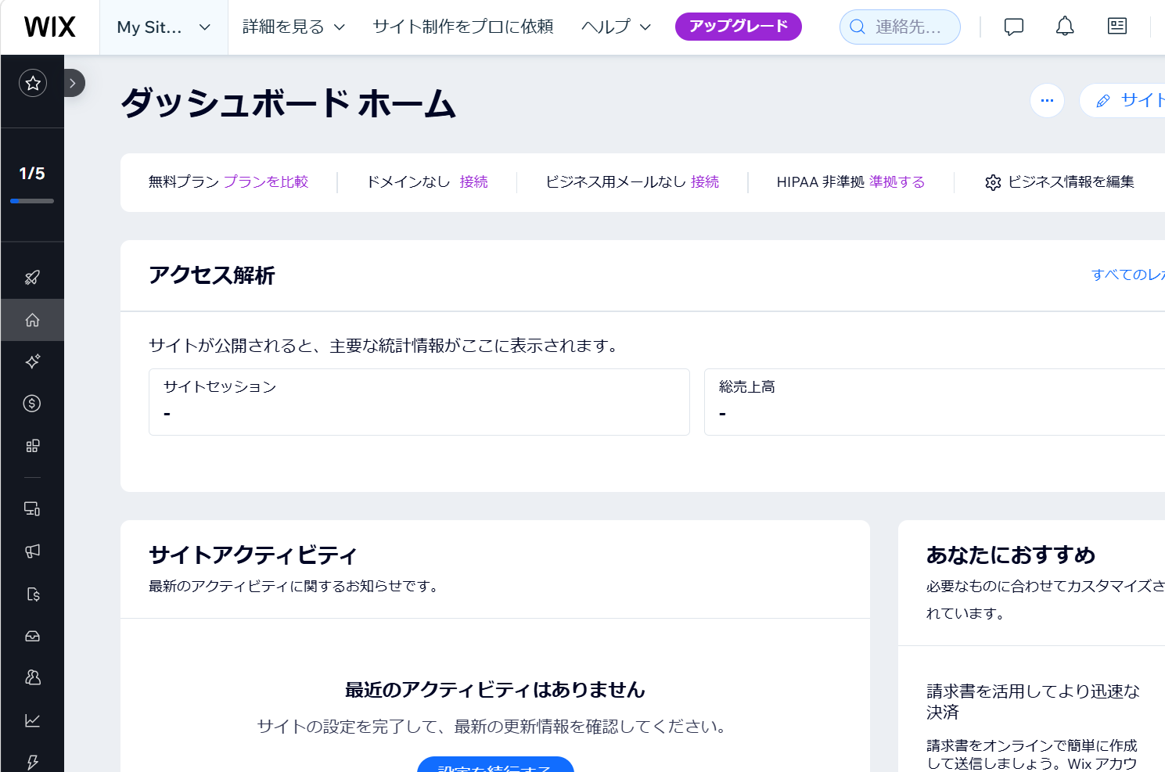Click 無料プラン text
The image size is (1165, 772).
pyautogui.click(x=184, y=181)
